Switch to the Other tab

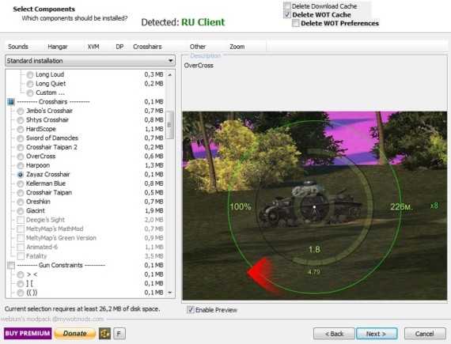point(198,47)
